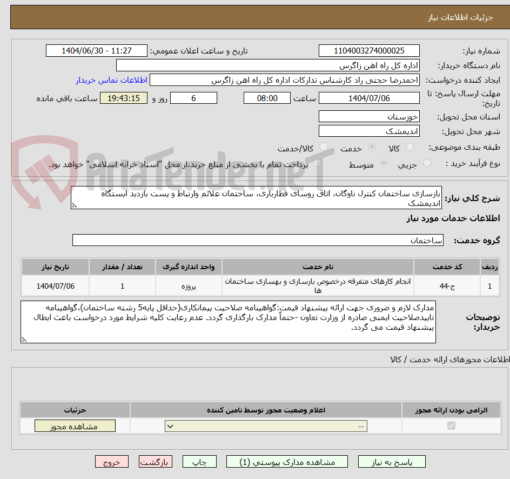
Task: Click the ساعت باقی مانده timer field
Action: click(x=123, y=98)
